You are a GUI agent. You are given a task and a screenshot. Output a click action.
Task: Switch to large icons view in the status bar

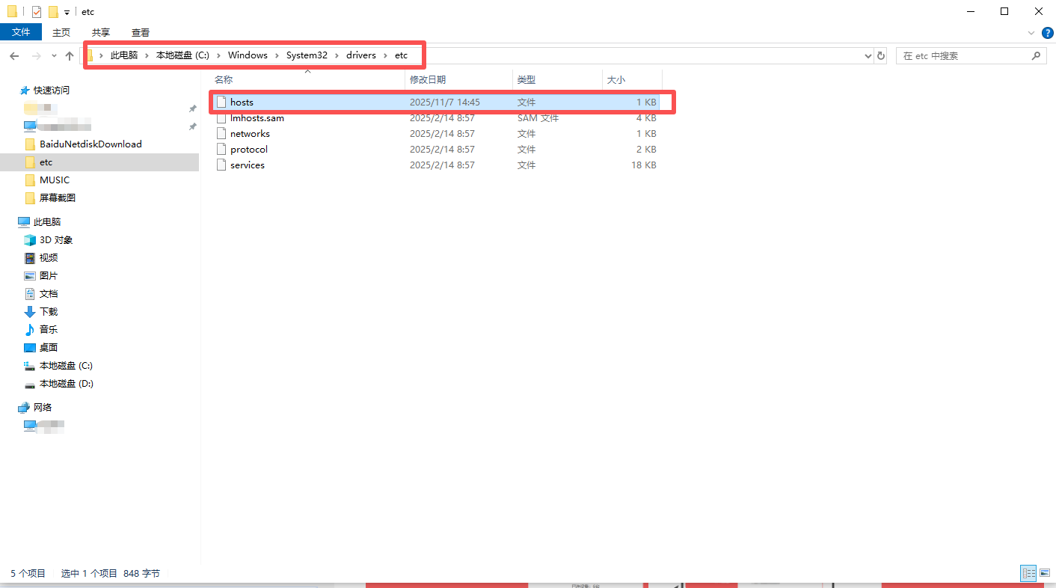(x=1045, y=573)
